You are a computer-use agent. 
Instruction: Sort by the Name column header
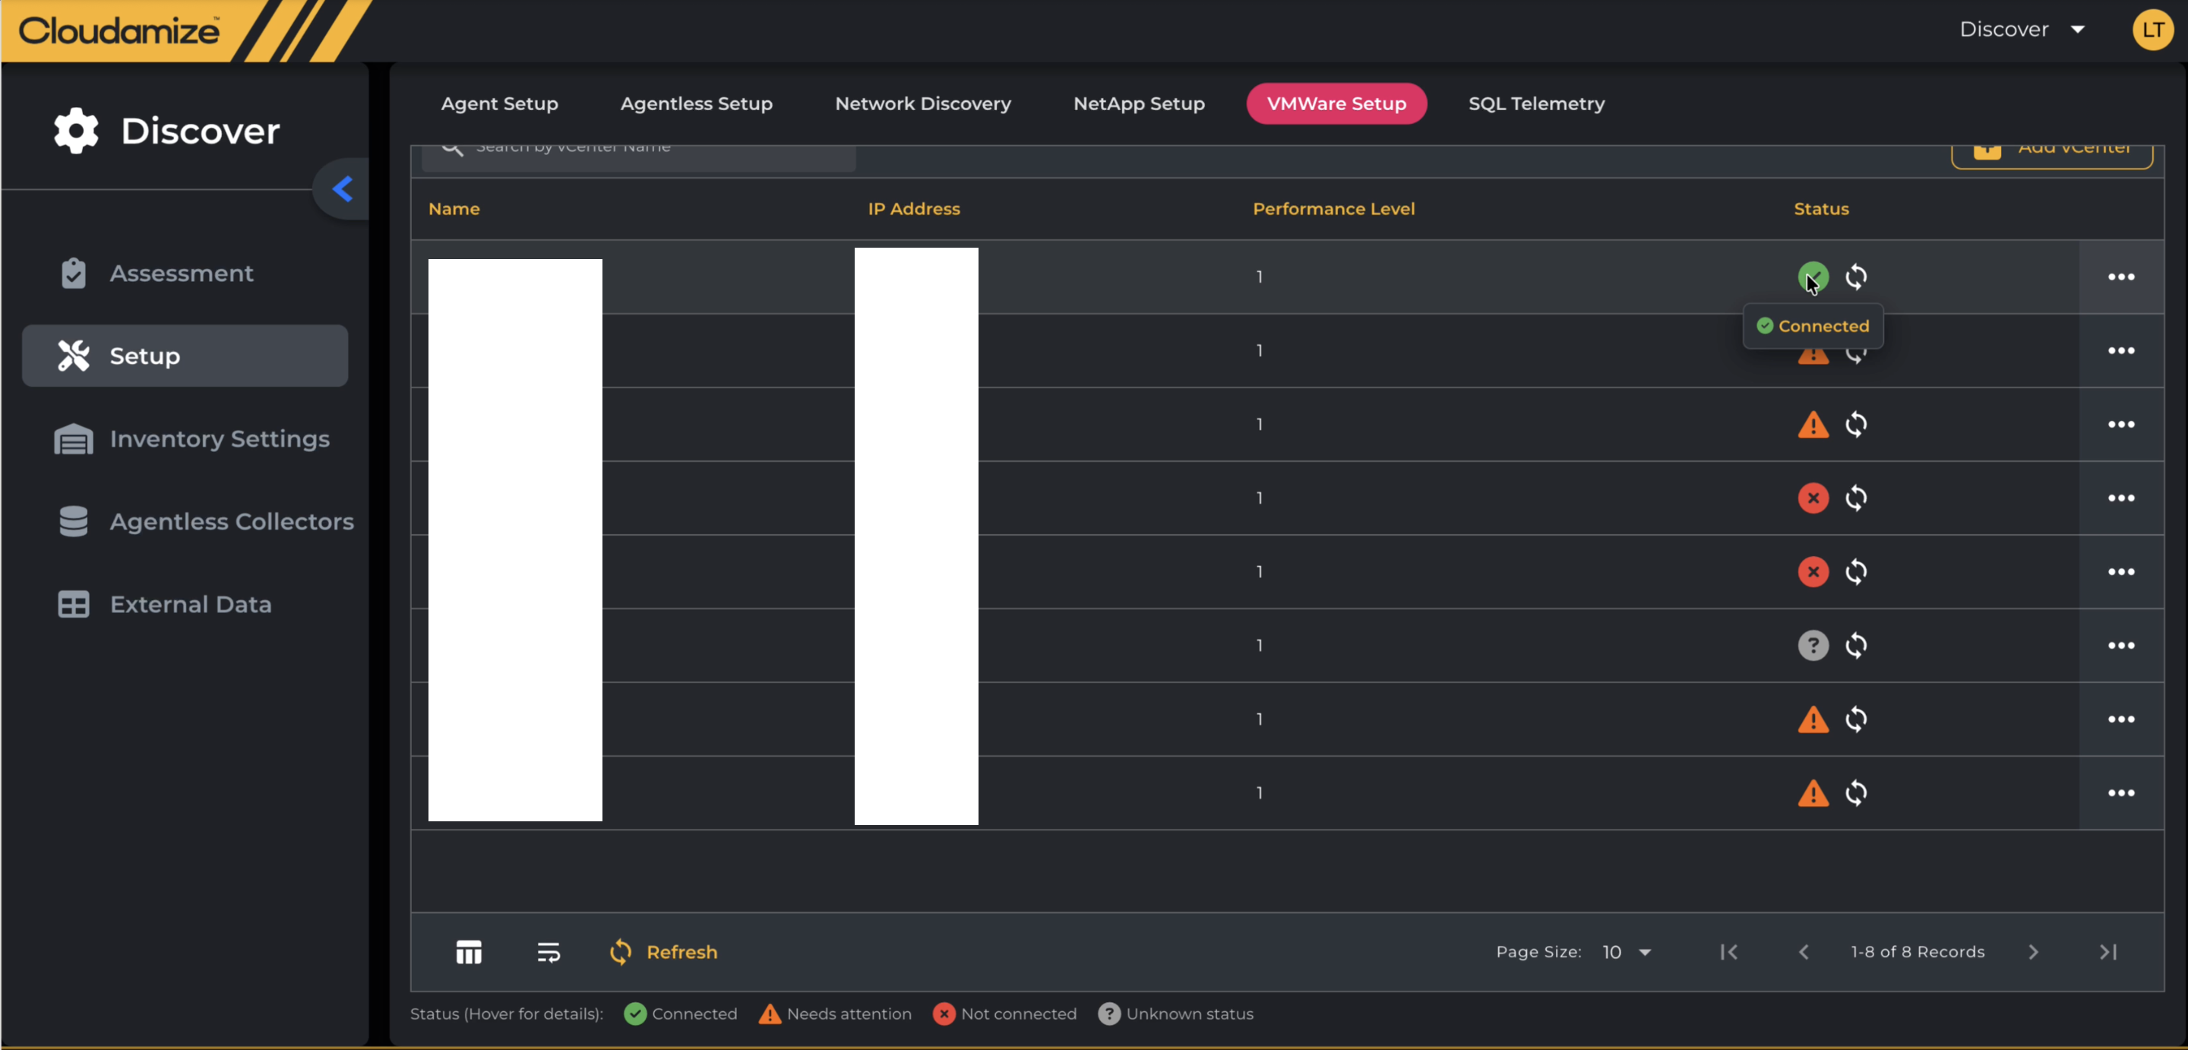454,209
